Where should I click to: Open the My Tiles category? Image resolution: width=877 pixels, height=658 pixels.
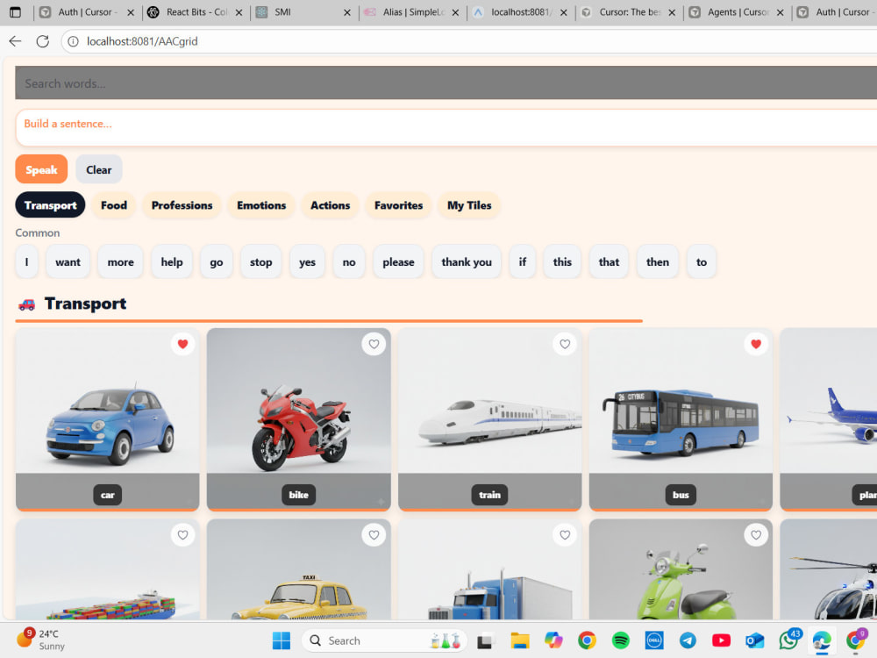469,205
